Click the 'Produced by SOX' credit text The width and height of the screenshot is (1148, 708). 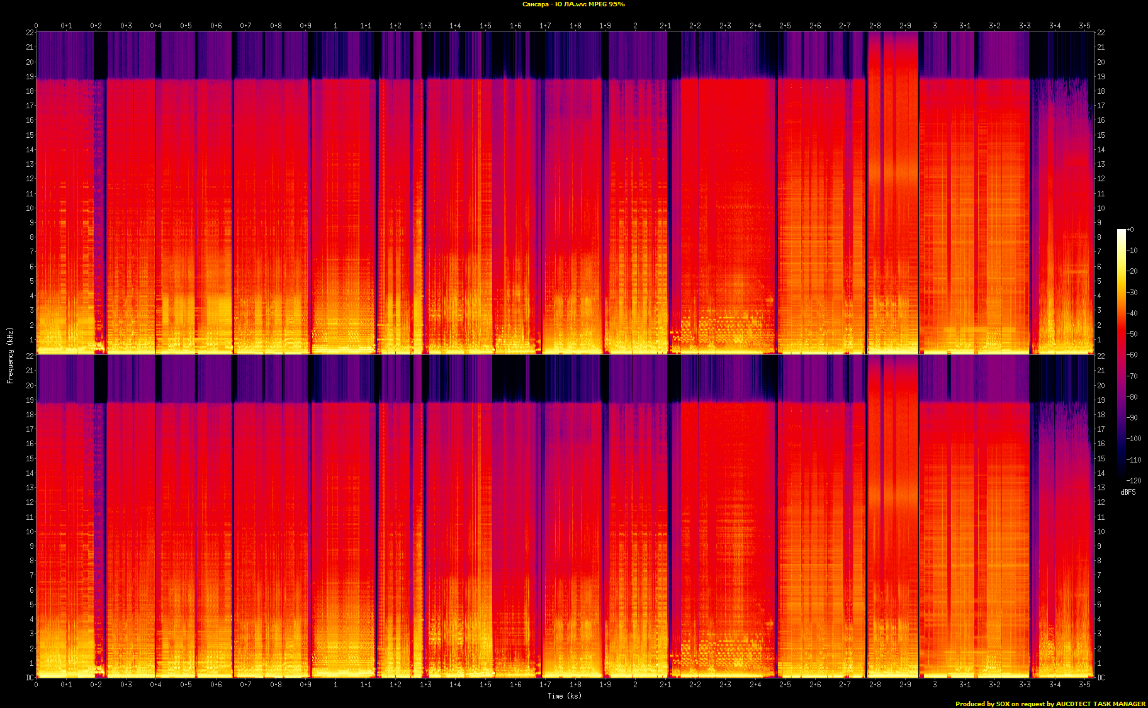point(1050,704)
